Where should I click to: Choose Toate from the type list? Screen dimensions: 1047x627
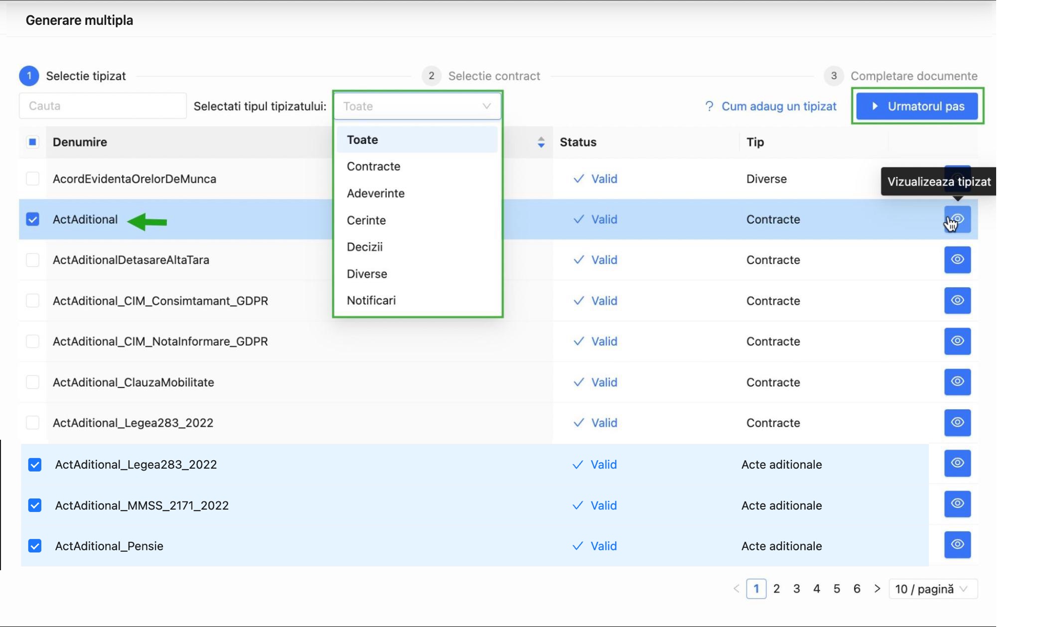[x=417, y=139]
